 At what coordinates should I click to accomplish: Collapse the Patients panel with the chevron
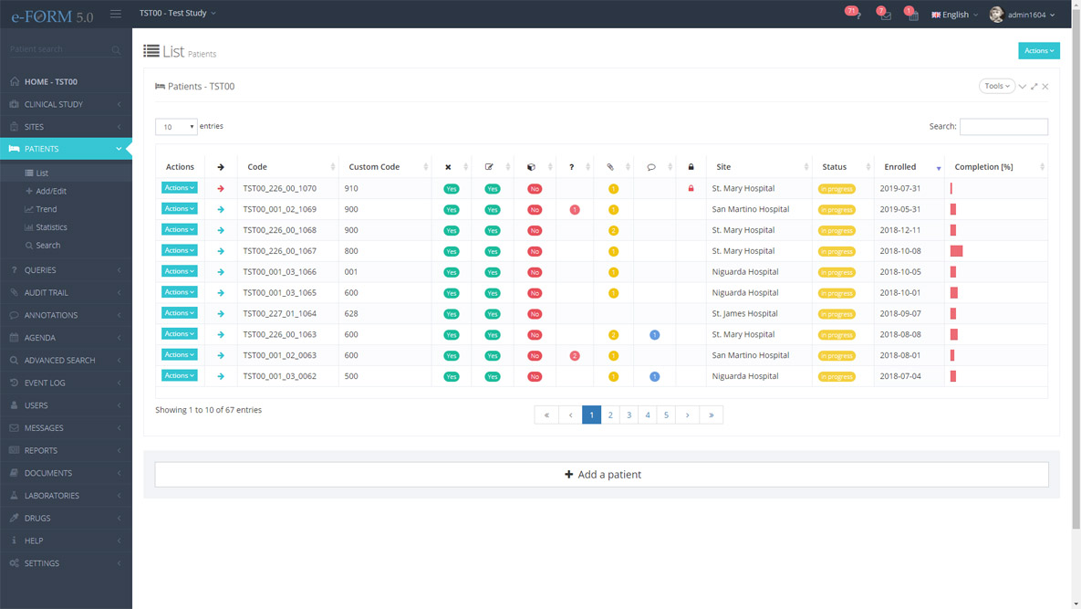point(1023,87)
